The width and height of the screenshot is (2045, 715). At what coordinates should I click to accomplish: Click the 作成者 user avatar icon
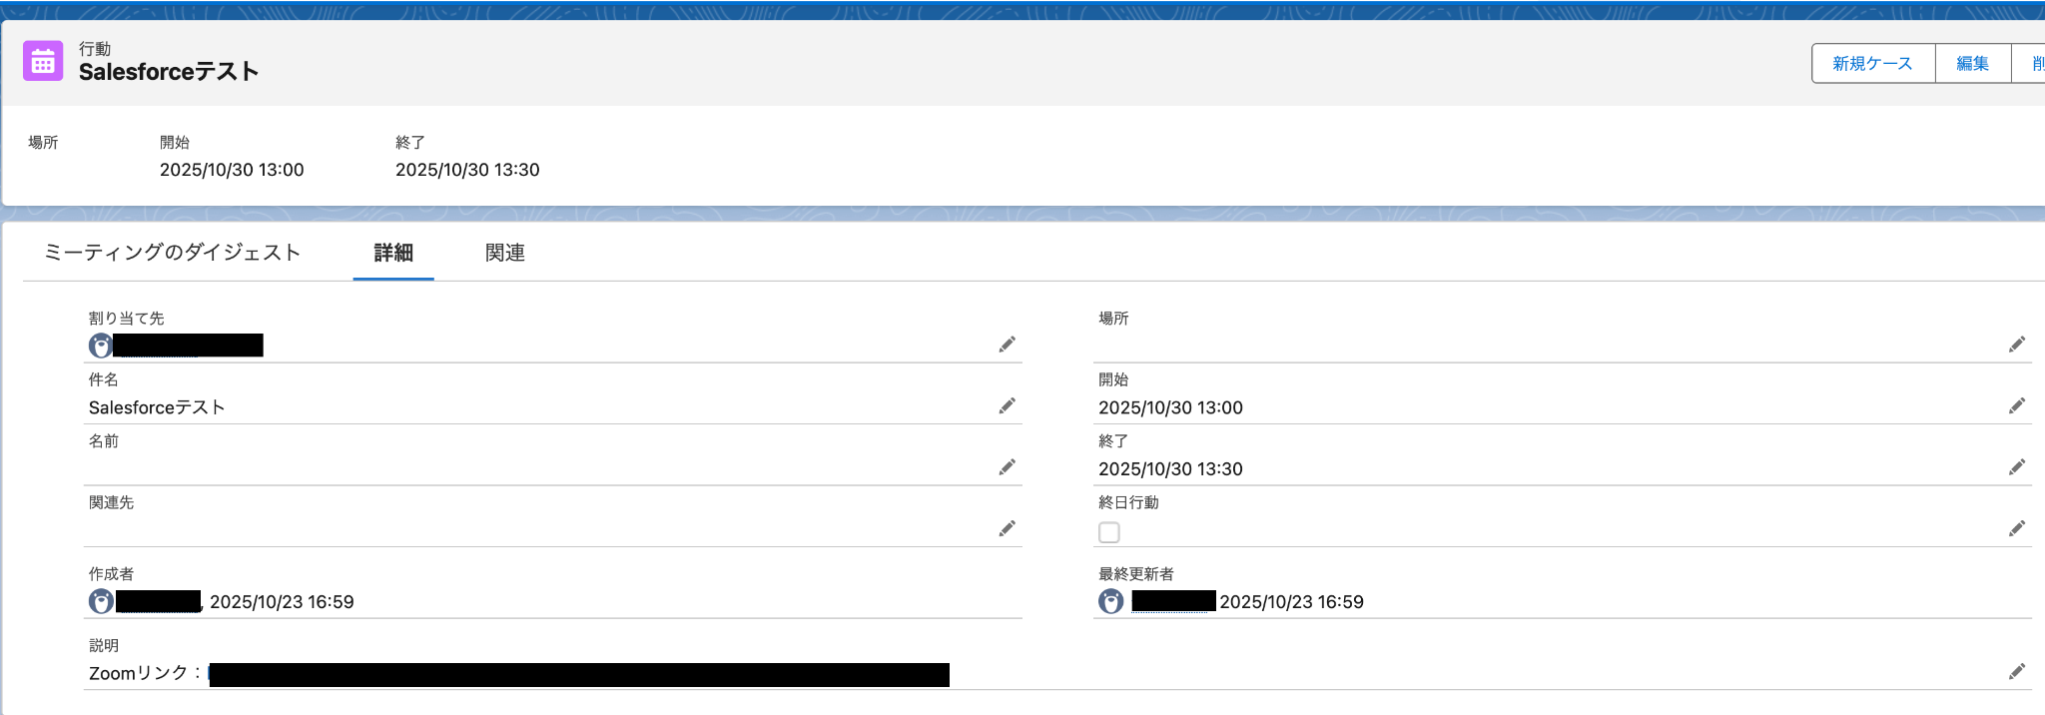coord(101,601)
